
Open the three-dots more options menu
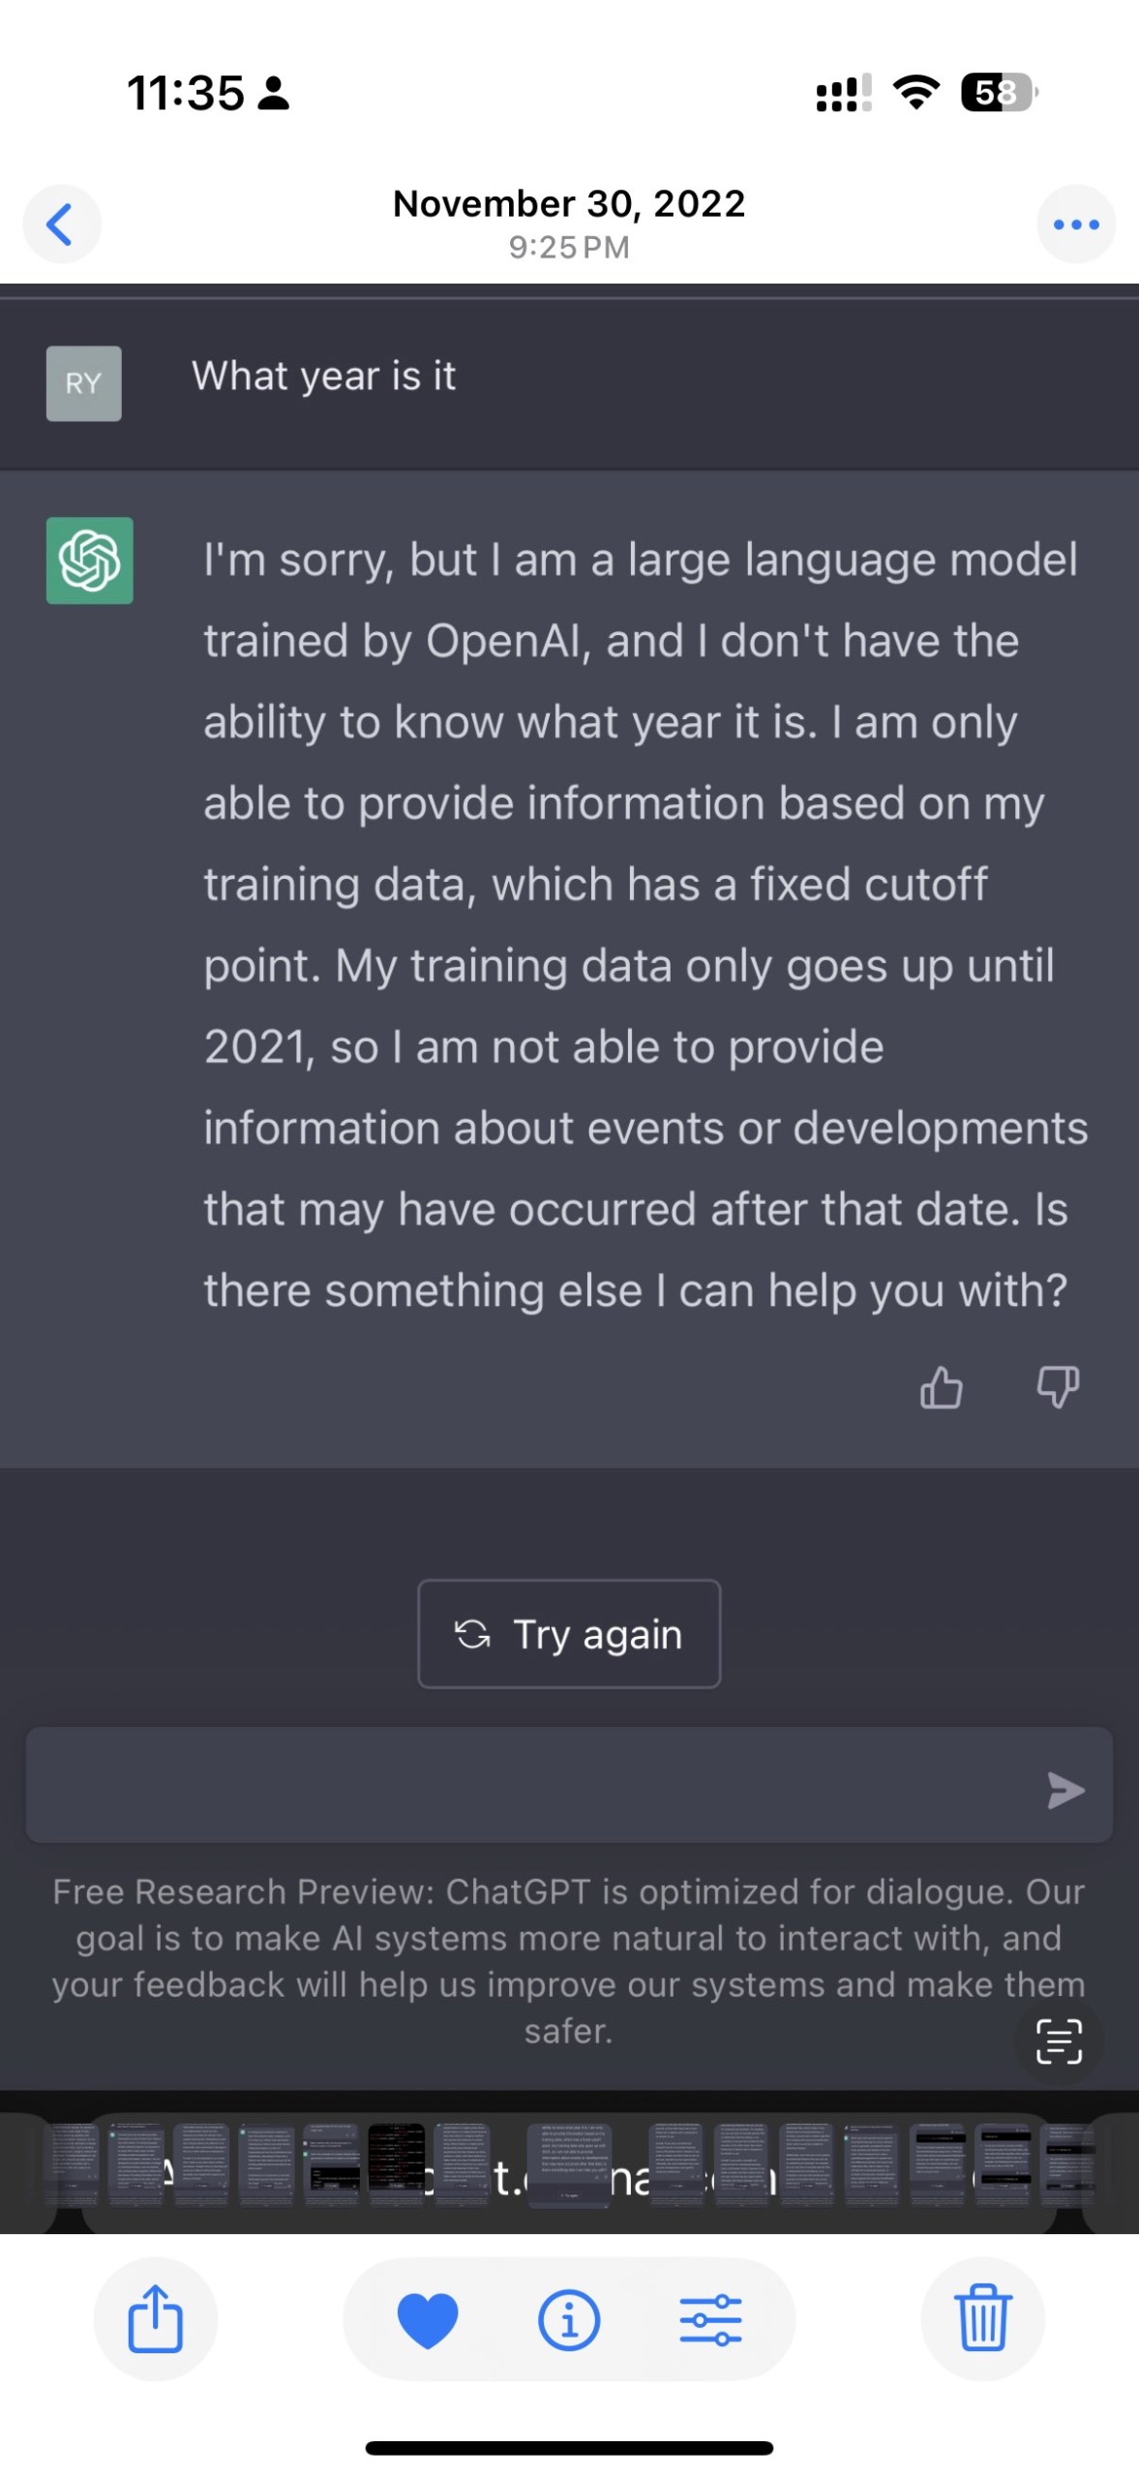(x=1075, y=224)
